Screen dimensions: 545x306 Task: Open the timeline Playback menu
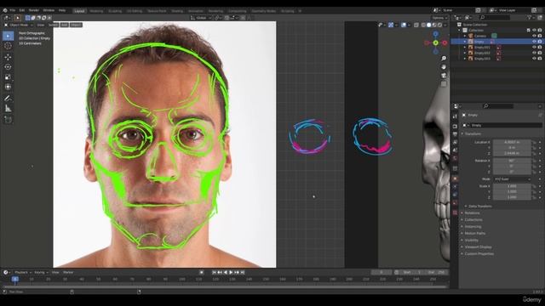[22, 272]
